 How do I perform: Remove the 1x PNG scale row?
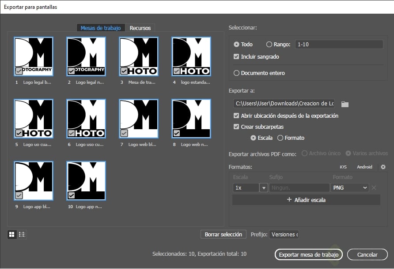[374, 188]
